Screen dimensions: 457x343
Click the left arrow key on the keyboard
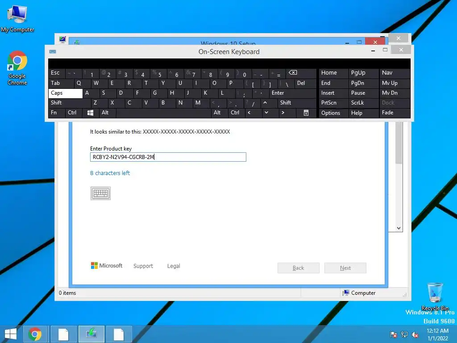(x=249, y=113)
